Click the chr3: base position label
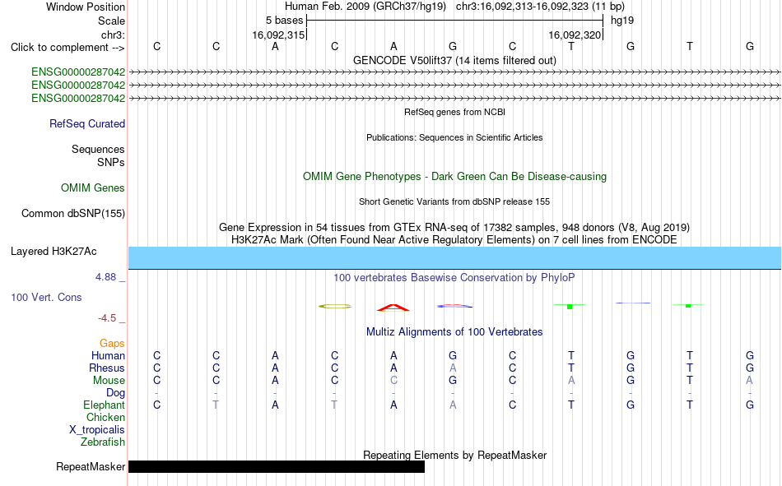This screenshot has width=782, height=486. 114,35
